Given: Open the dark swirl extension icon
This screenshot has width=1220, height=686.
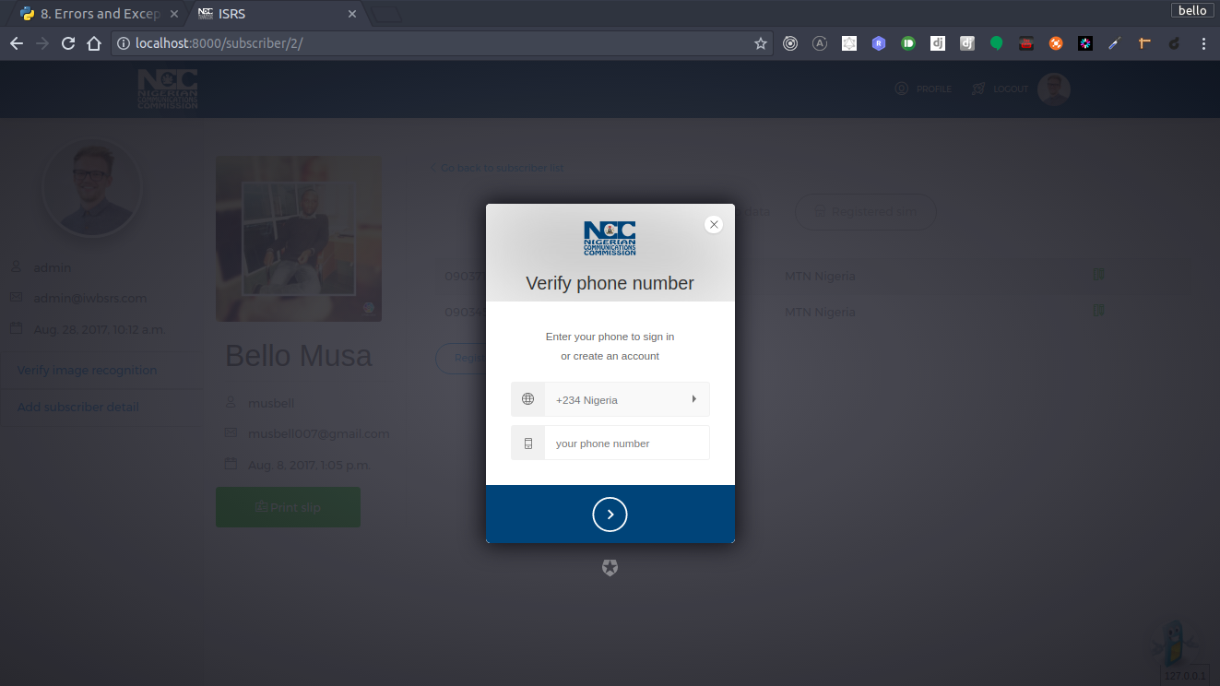Looking at the screenshot, I should tap(1174, 43).
